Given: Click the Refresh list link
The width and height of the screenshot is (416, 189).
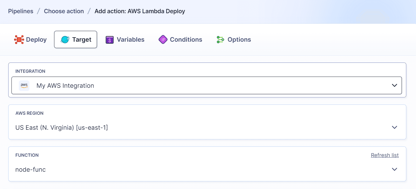Looking at the screenshot, I should point(385,155).
